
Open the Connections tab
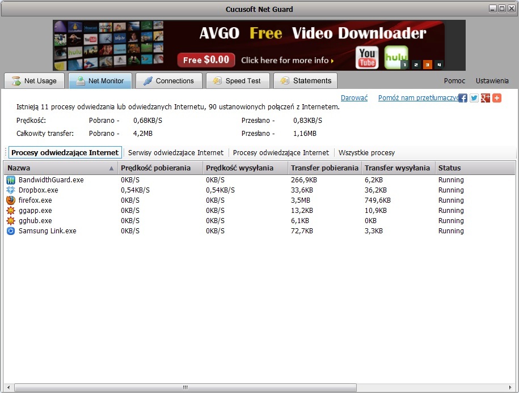pos(169,80)
